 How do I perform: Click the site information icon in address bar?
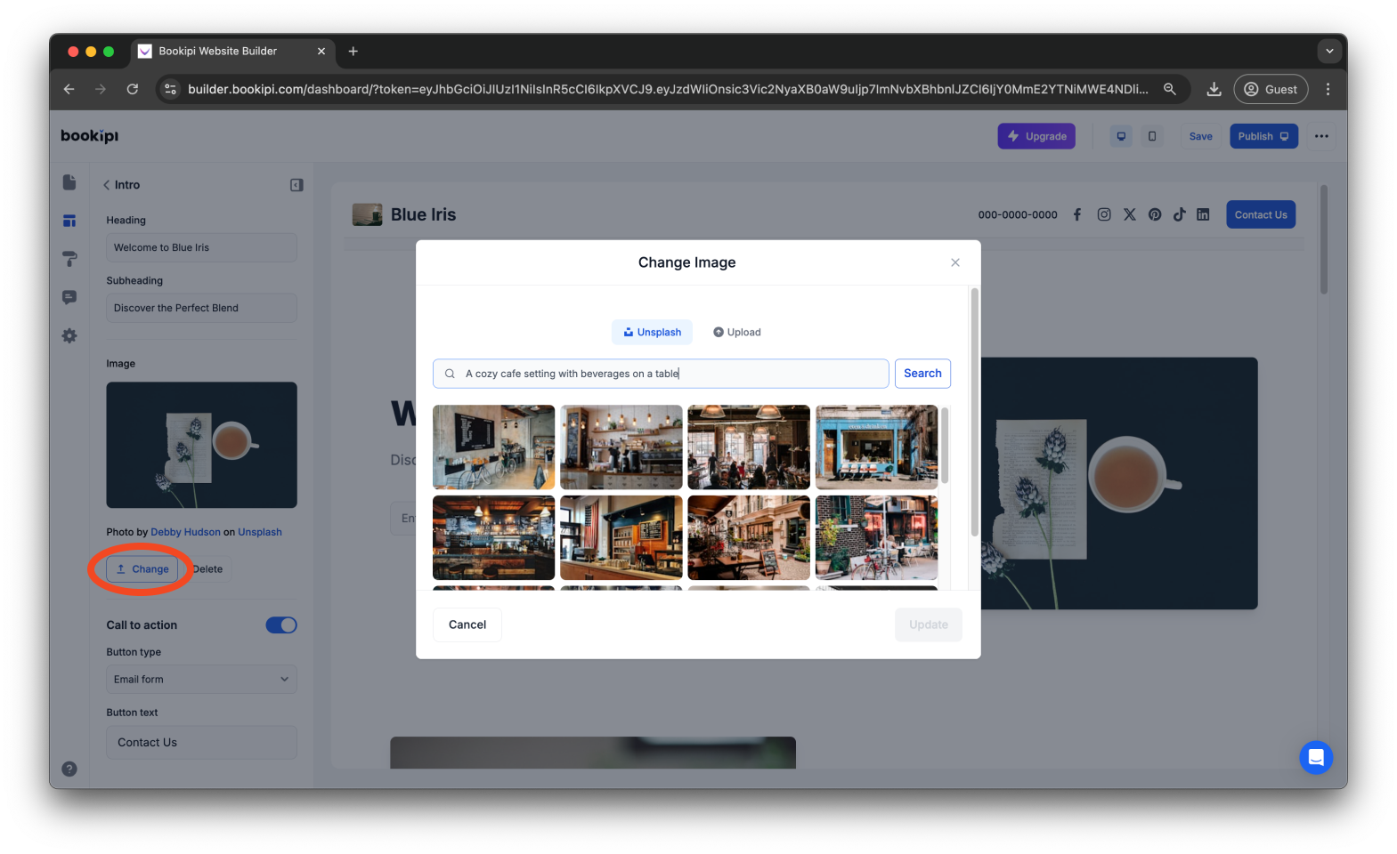click(171, 89)
